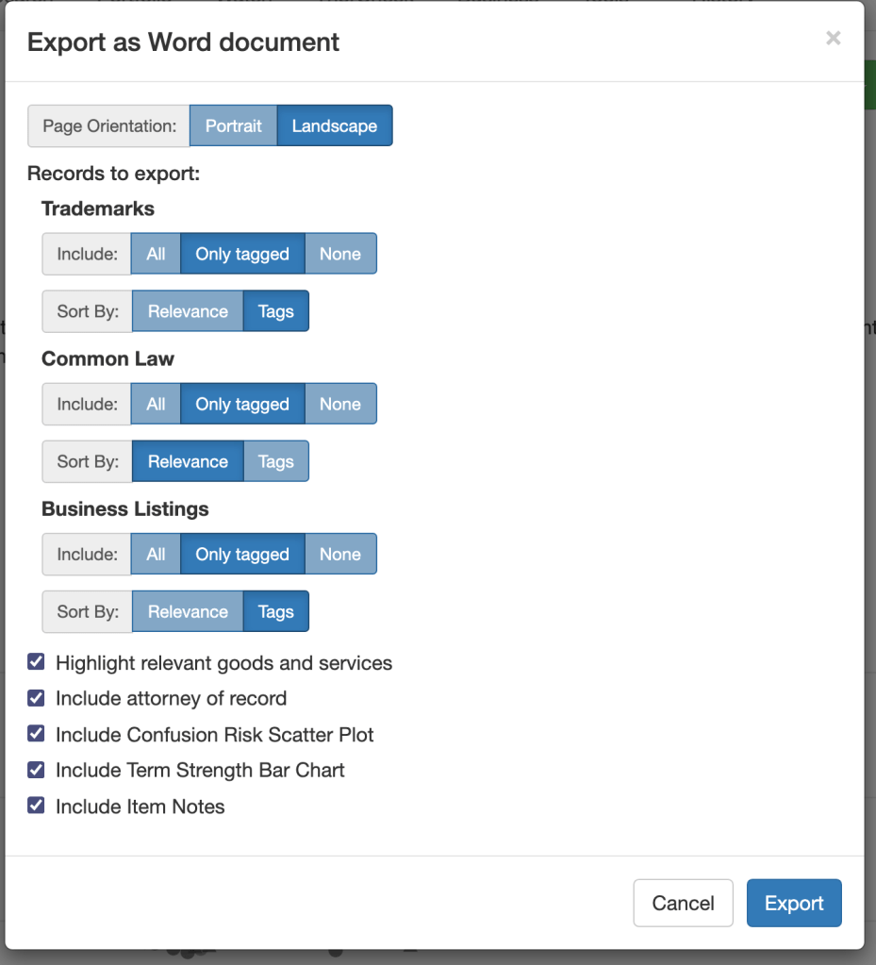The height and width of the screenshot is (965, 876).
Task: Click the Cancel button
Action: coord(683,903)
